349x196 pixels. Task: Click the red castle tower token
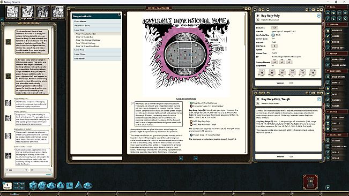pyautogui.click(x=310, y=182)
